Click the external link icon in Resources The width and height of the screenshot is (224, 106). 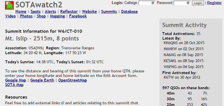62,103
